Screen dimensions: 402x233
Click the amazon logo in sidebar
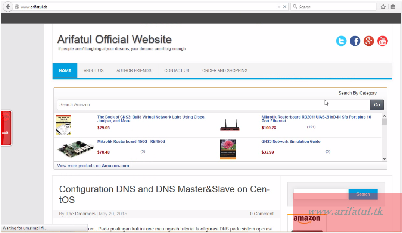[x=306, y=219]
